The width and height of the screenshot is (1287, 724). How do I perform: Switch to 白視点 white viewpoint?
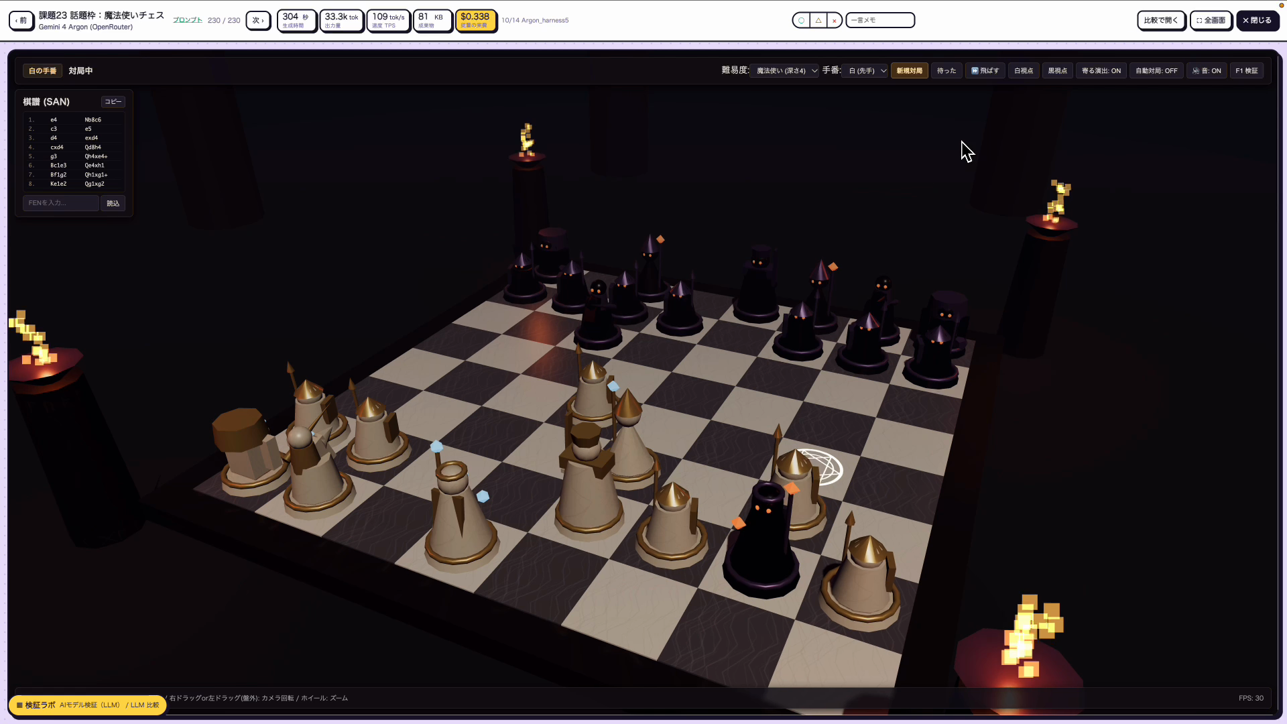click(1024, 70)
